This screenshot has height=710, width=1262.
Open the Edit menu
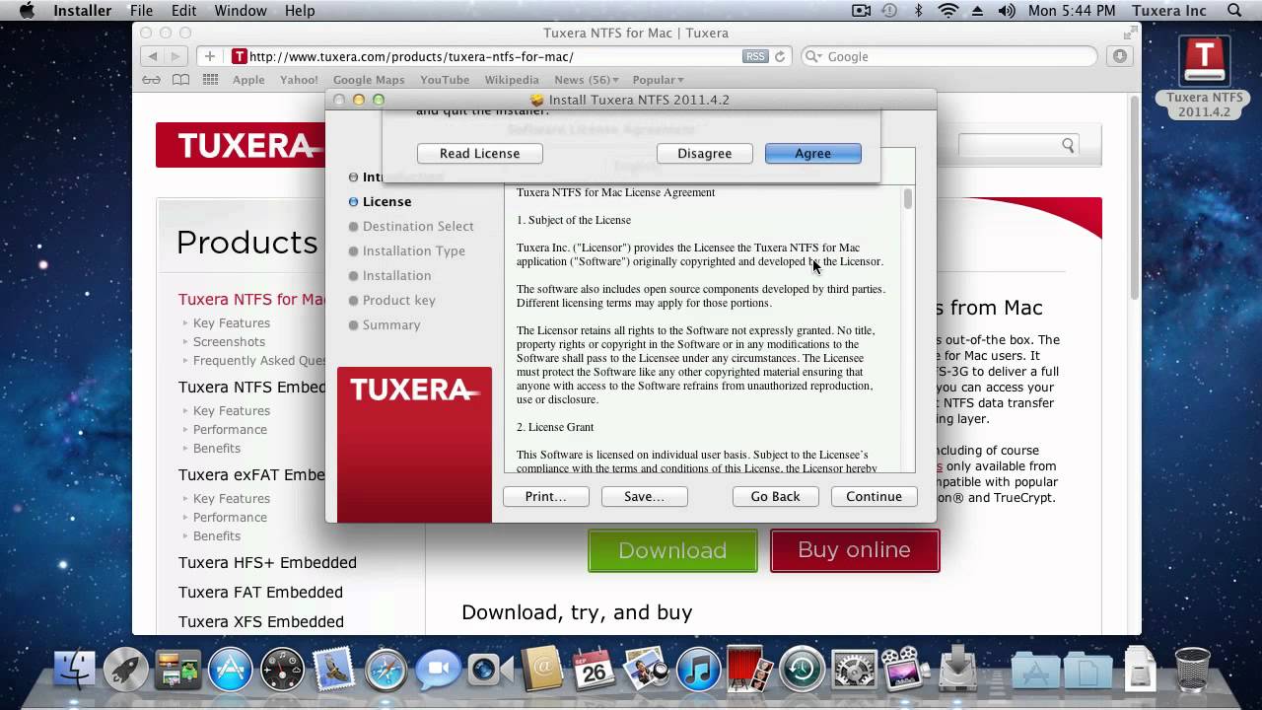pos(183,11)
